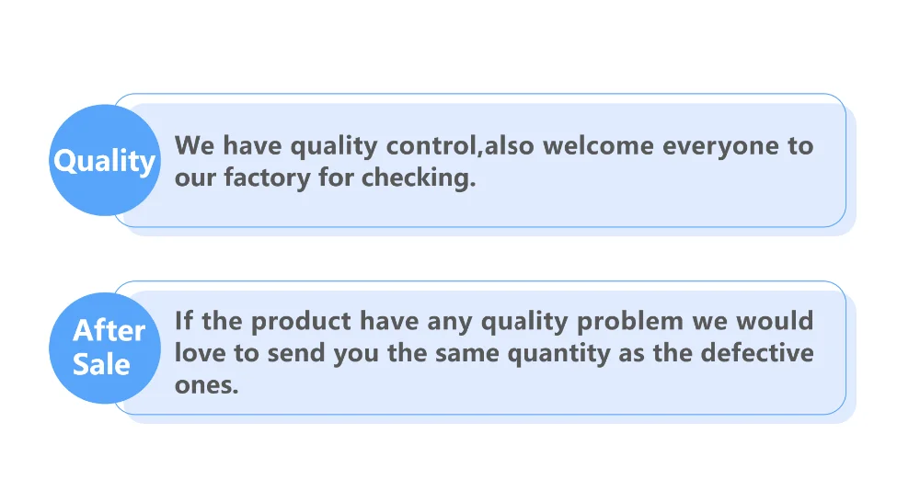The image size is (920, 503).
Task: Click the line starting "love to send you"
Action: 493,352
